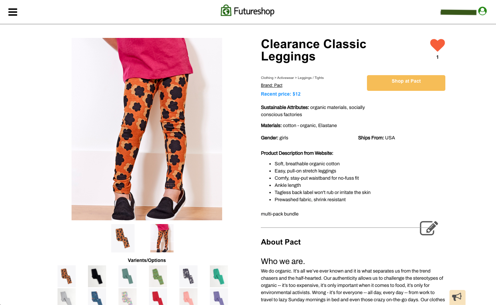Viewport: 496px width, 305px height.
Task: Choose the red leggings variant
Action: [x=158, y=297]
